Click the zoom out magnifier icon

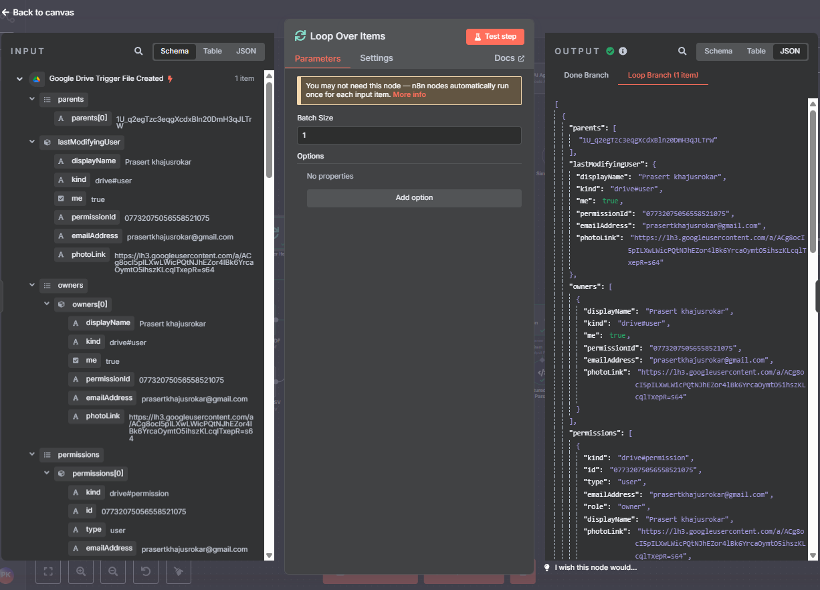tap(113, 571)
